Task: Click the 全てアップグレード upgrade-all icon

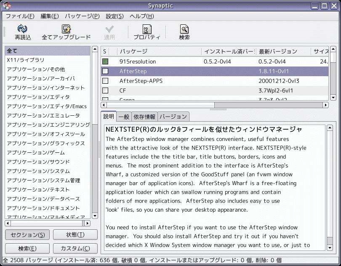Action: (66, 29)
